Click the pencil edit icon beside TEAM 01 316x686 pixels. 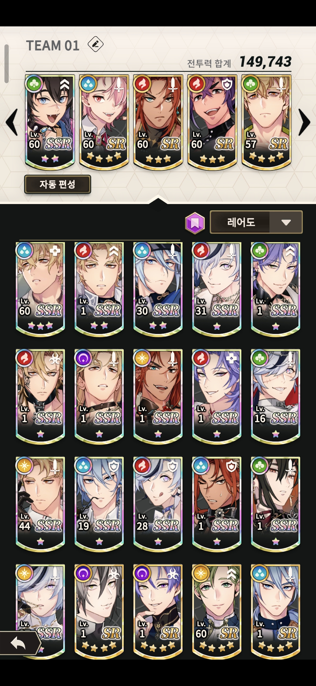point(96,44)
